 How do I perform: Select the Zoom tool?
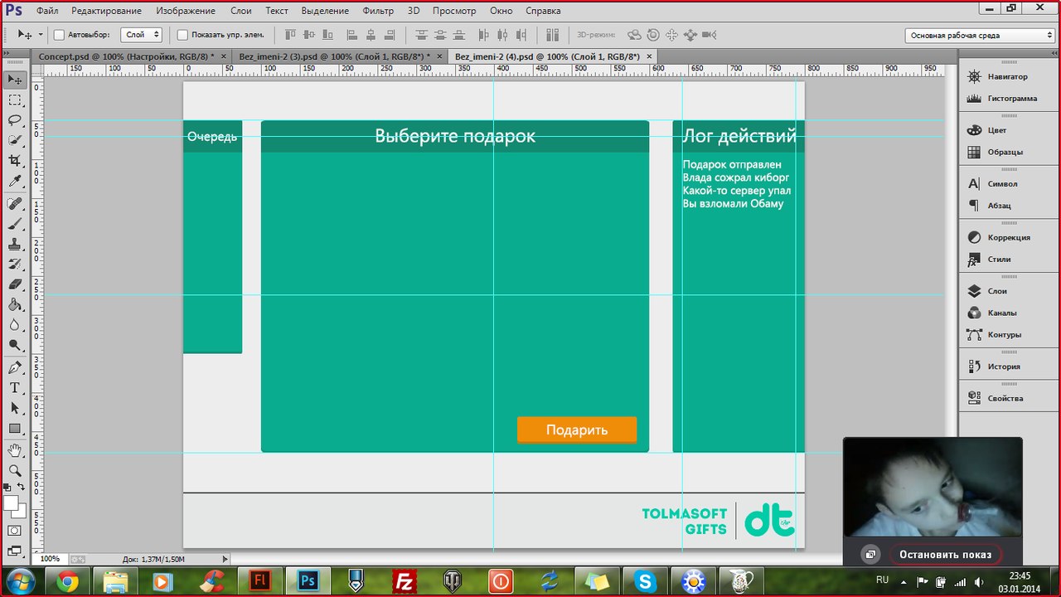tap(15, 470)
